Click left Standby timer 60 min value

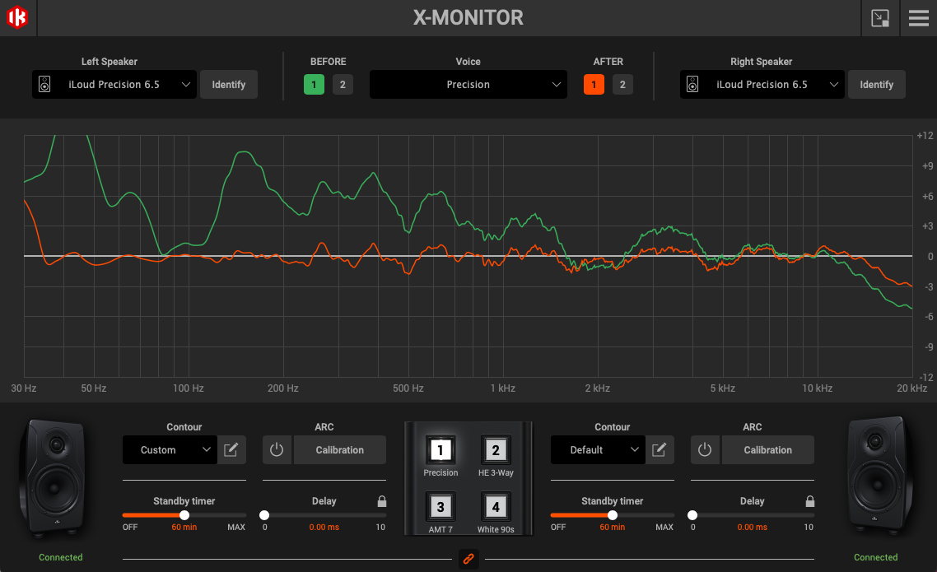tap(184, 528)
